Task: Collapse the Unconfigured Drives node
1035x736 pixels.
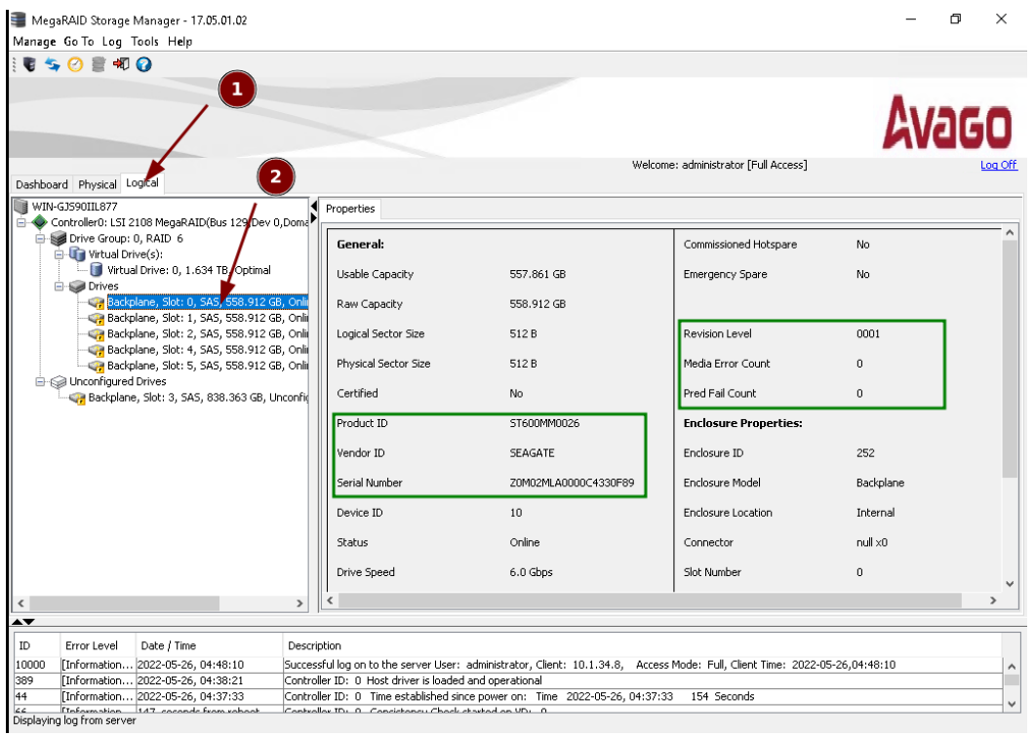Action: (x=38, y=381)
